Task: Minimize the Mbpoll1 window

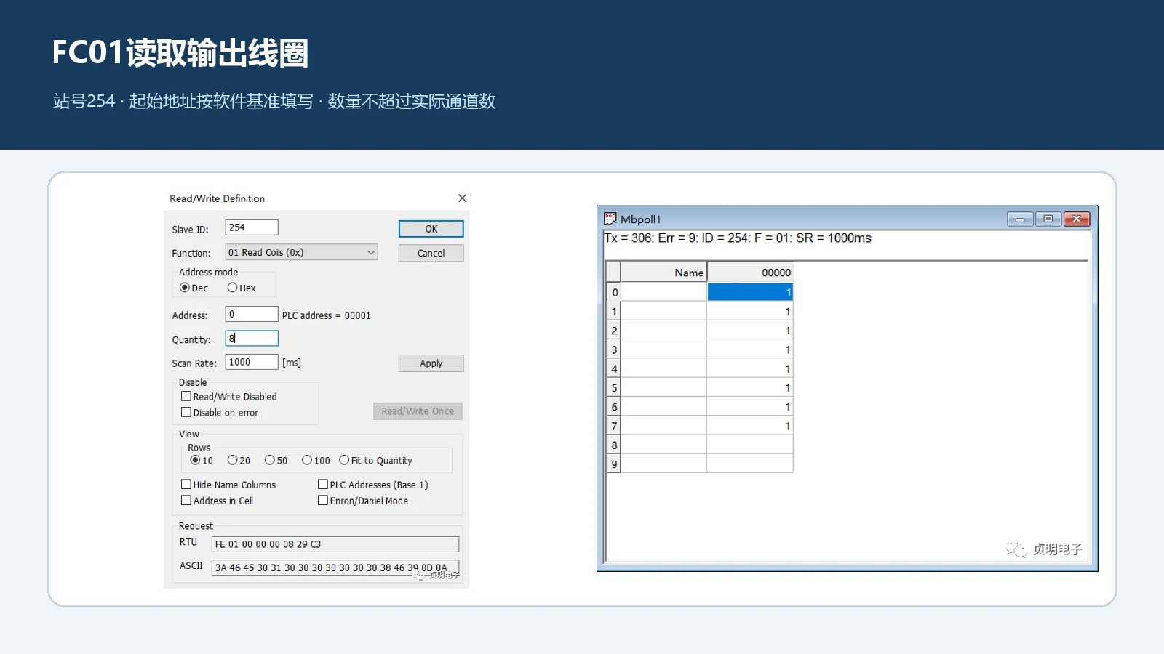Action: point(1020,219)
